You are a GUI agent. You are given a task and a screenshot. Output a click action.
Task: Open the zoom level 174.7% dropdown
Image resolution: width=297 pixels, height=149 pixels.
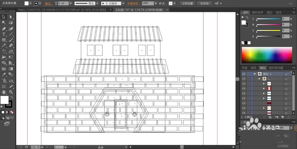tap(42, 147)
